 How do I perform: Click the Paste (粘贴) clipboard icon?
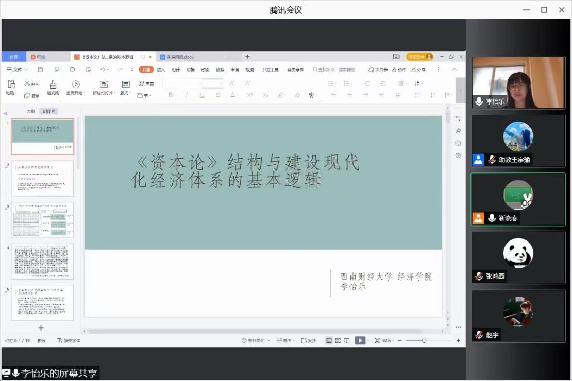(x=11, y=84)
